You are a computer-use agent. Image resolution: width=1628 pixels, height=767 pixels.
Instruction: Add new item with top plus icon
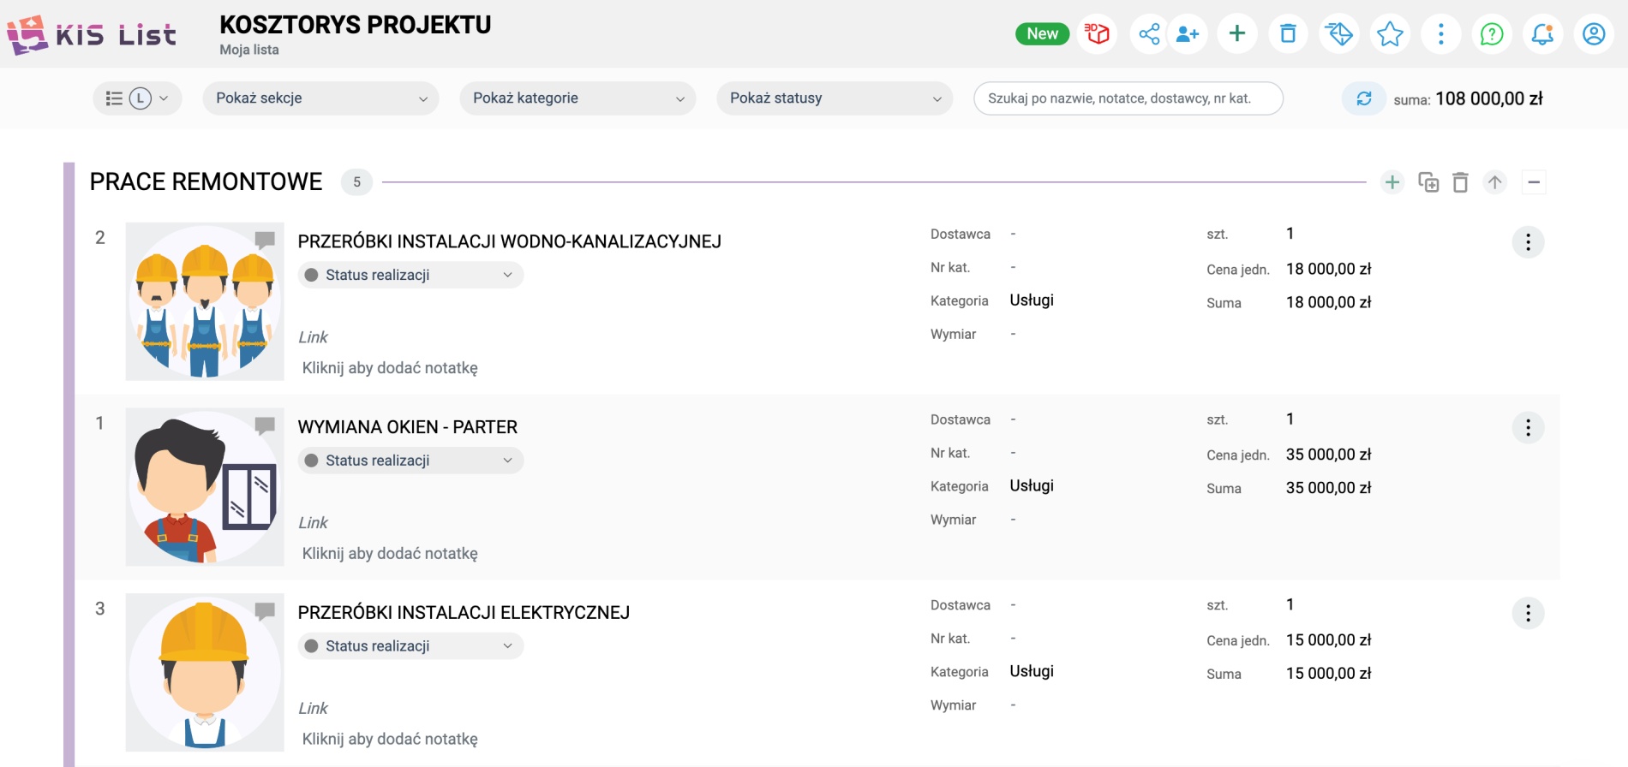(1237, 33)
